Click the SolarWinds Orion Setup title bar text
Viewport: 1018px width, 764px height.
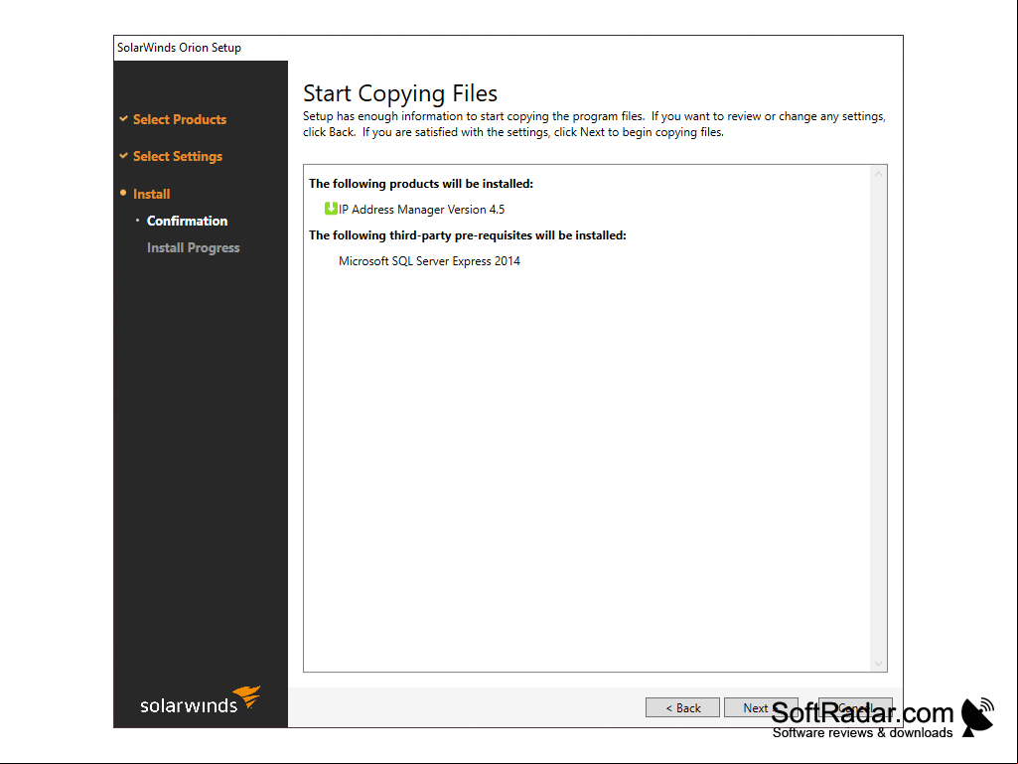[x=179, y=48]
